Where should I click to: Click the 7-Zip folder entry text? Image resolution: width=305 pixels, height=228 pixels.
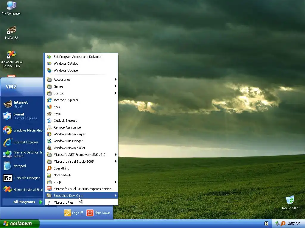[57, 182]
